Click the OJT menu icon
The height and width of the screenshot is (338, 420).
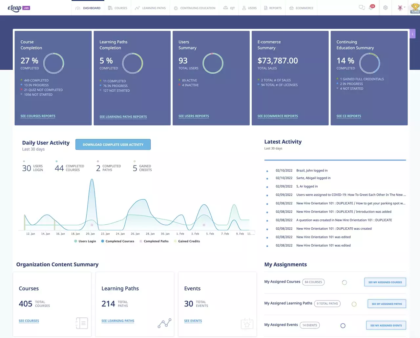click(225, 8)
